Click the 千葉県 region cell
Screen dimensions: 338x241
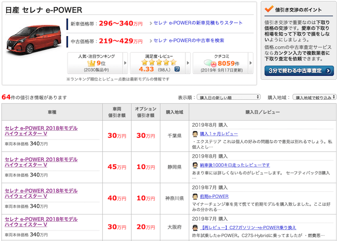tap(175, 136)
